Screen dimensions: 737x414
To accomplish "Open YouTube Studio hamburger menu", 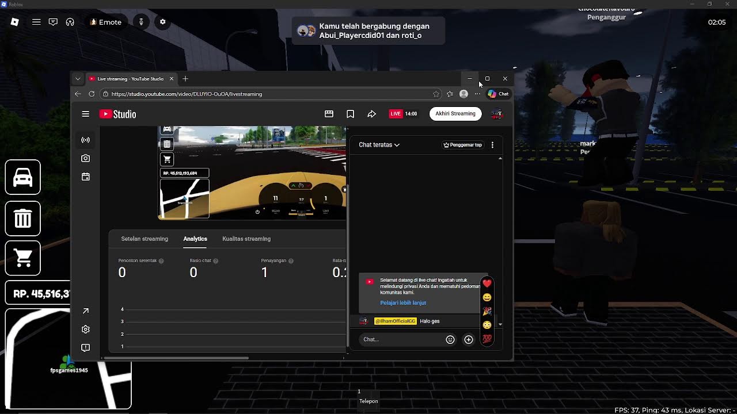I will click(85, 114).
